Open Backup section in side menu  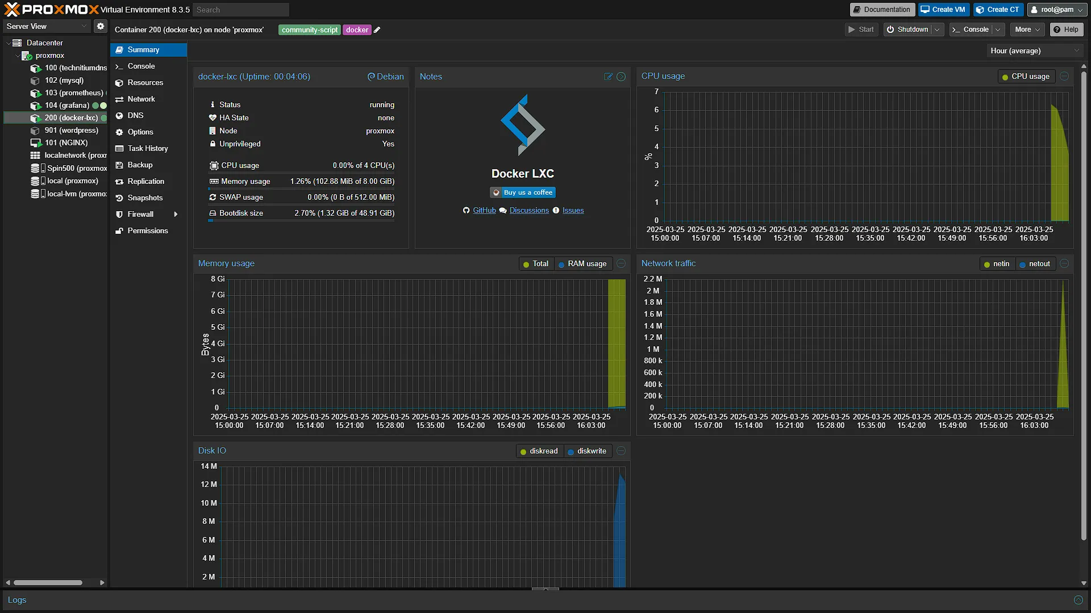click(x=148, y=165)
